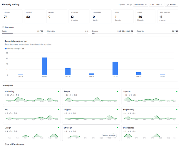181x147 pixels.
Task: Open the Strategy workspace card
Action: point(91,133)
